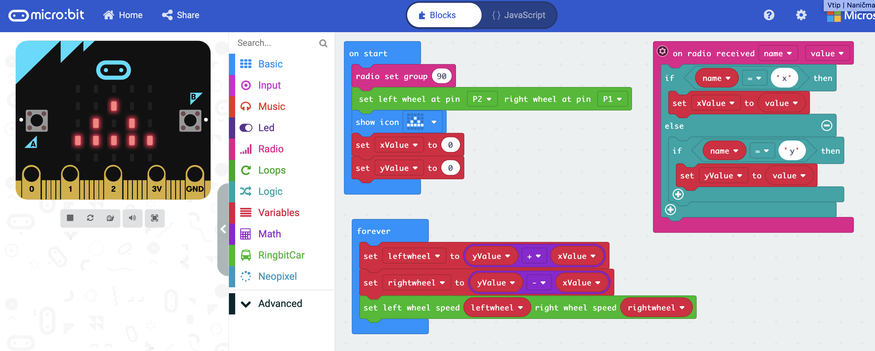
Task: Click the Share project button
Action: tap(181, 15)
